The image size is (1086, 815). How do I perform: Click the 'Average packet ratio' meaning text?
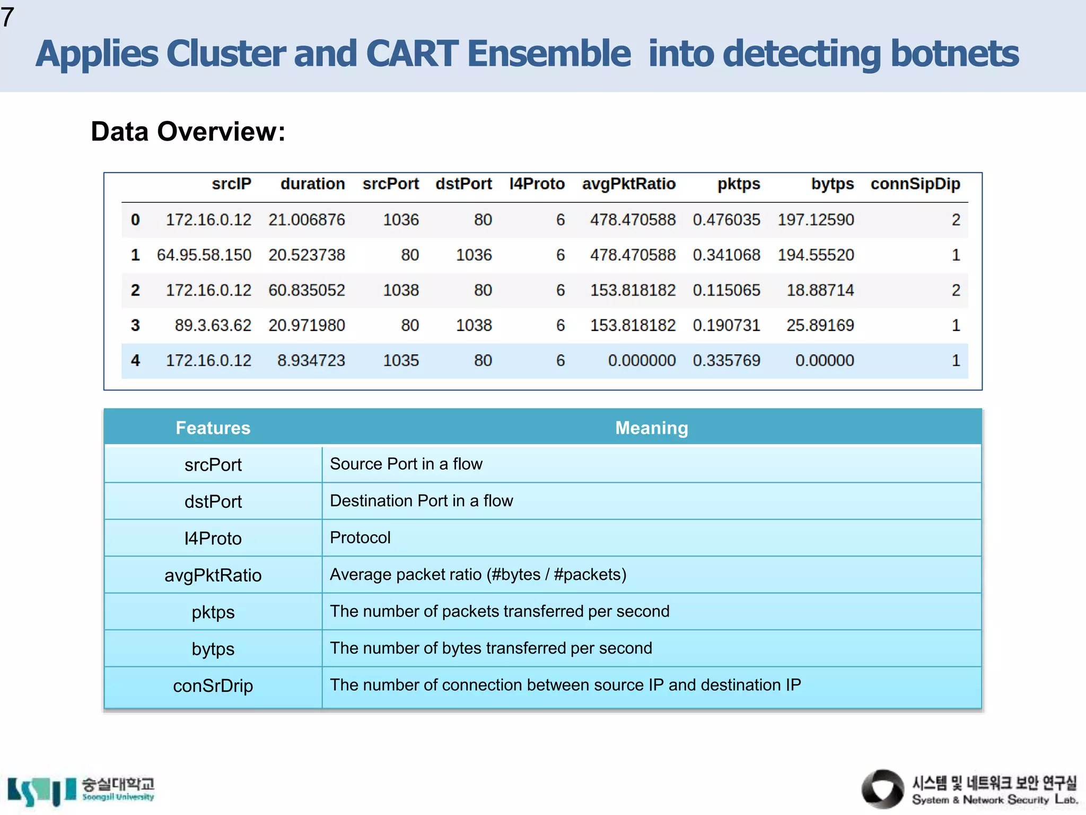pos(478,575)
